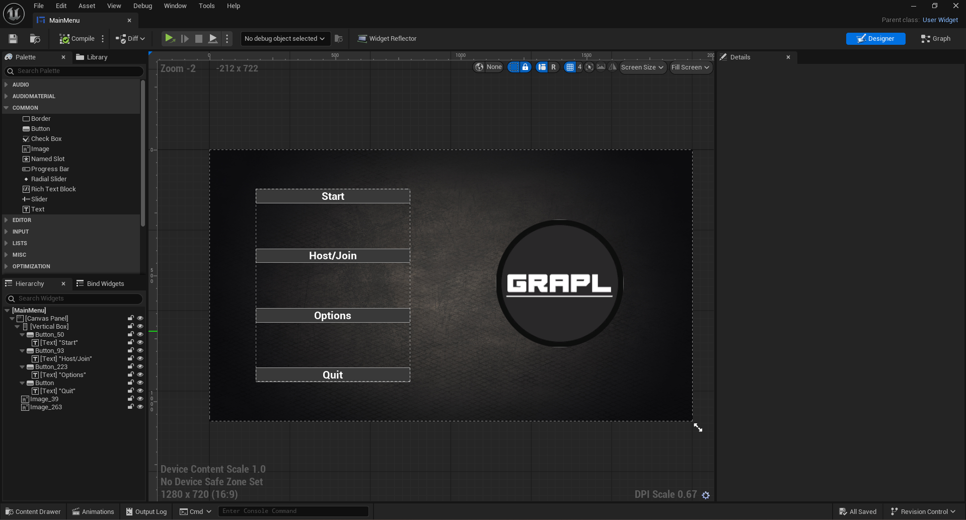The image size is (966, 520).
Task: Open the Window menu
Action: tap(175, 6)
